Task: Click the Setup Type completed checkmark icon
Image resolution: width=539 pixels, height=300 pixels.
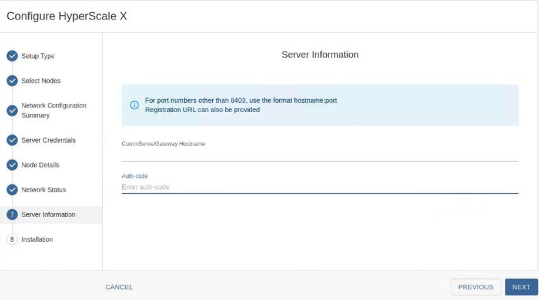Action: tap(12, 56)
